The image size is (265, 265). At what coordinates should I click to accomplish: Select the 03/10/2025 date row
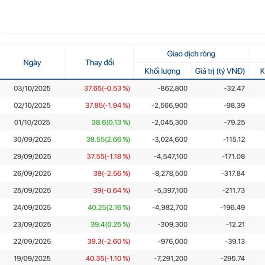coord(32,88)
